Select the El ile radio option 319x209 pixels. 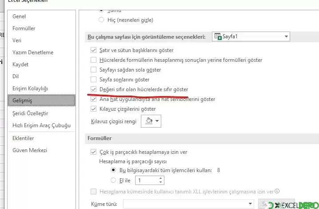(x=113, y=180)
